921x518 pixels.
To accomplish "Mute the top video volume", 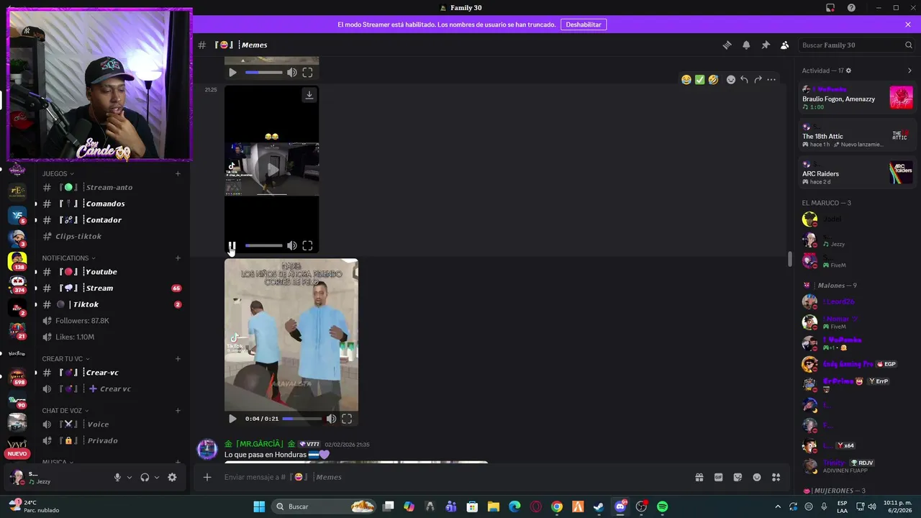I will 292,73.
